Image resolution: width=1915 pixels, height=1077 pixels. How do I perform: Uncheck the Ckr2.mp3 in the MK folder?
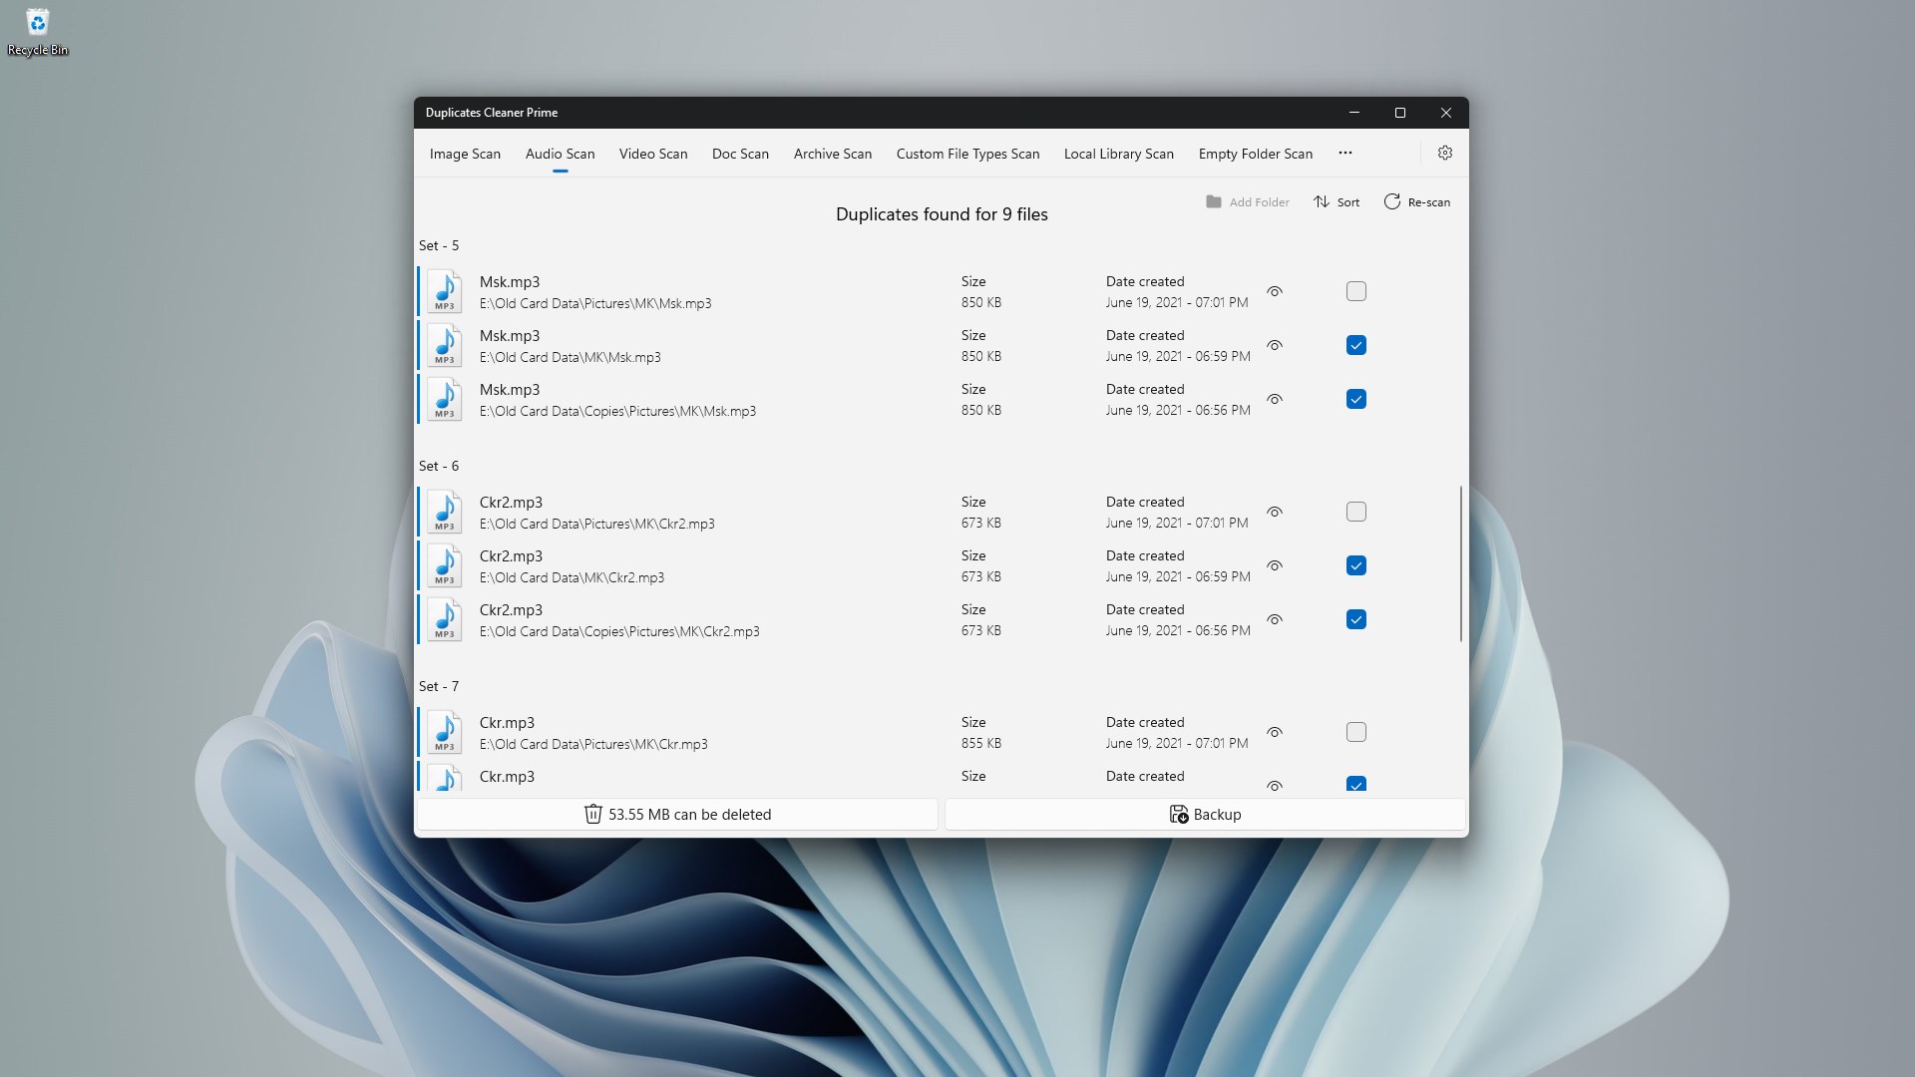1355,565
